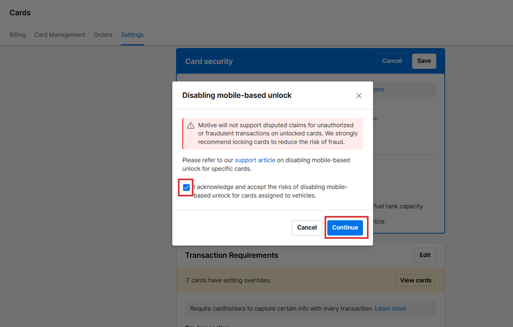Open Learn more under Transaction Requirements
513x327 pixels.
click(x=390, y=309)
